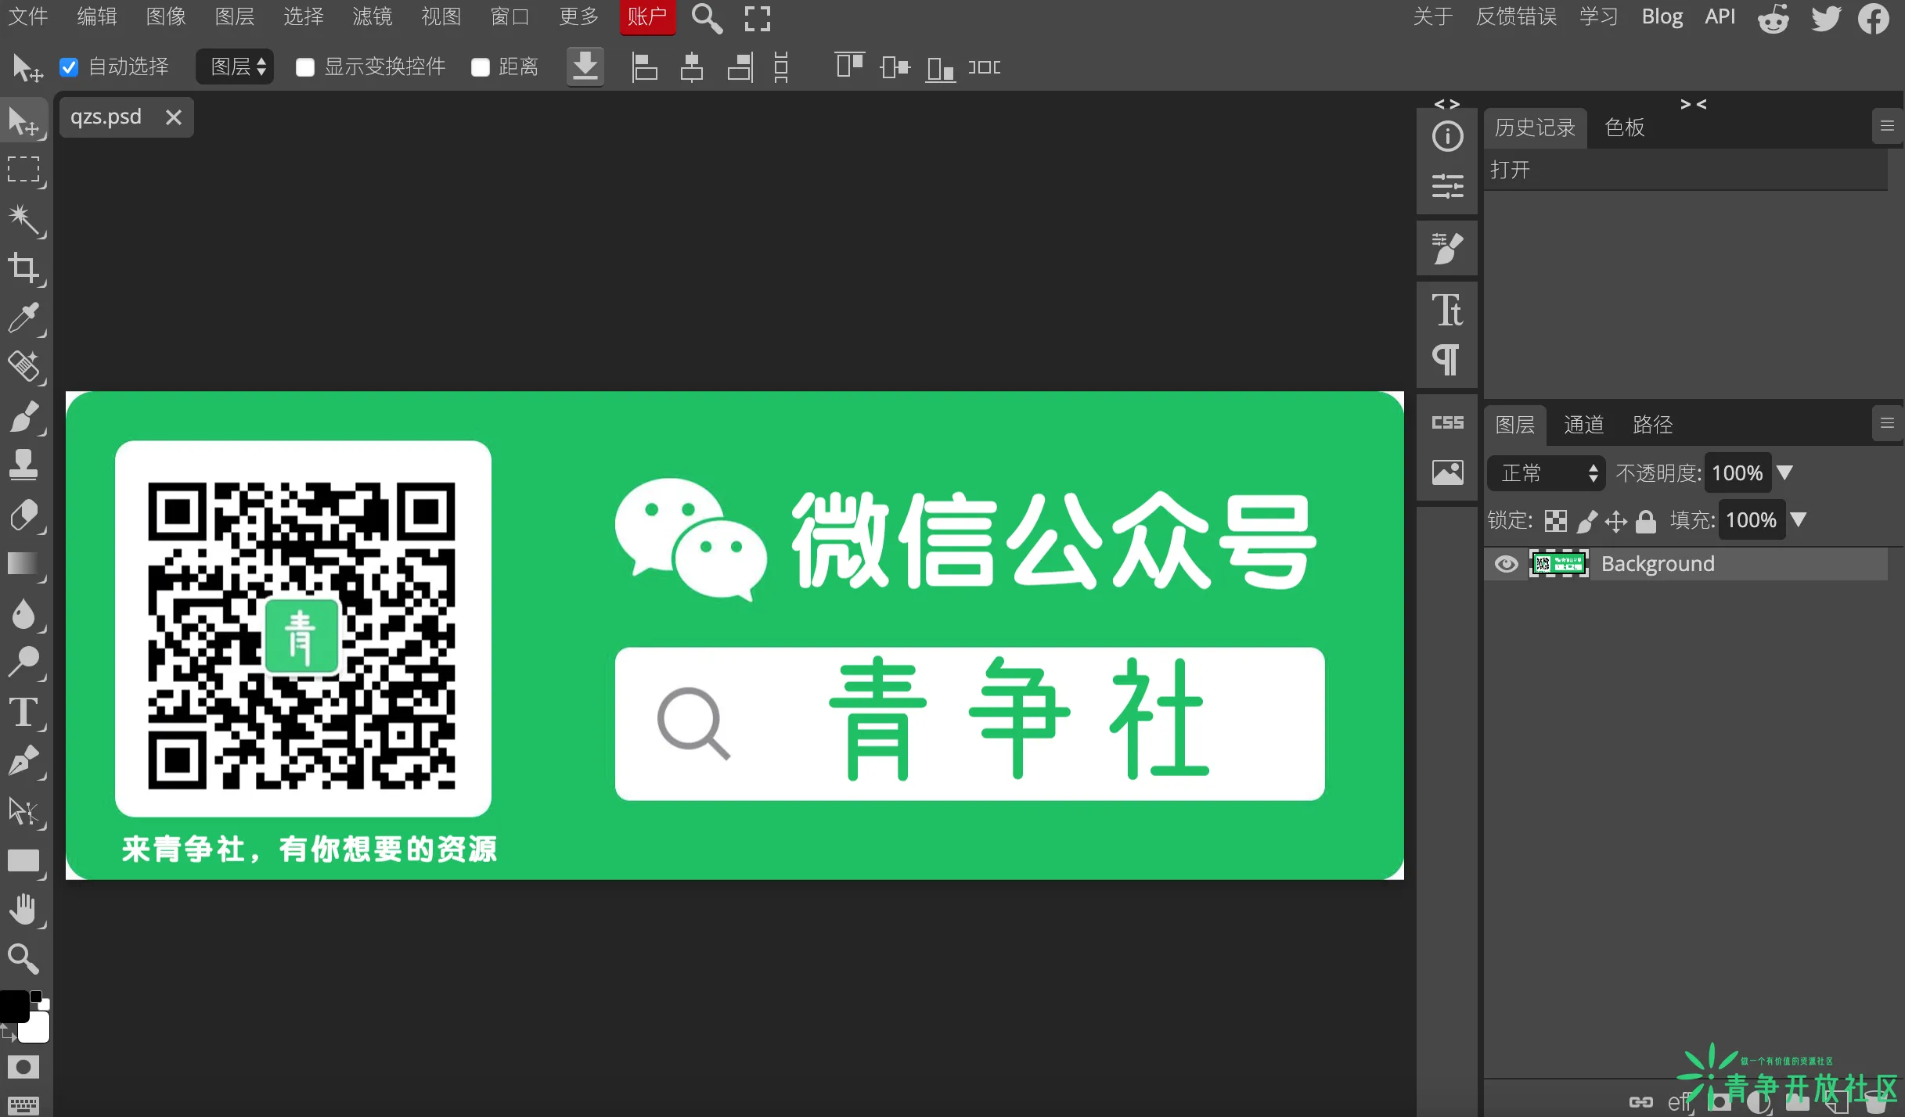This screenshot has height=1117, width=1905.
Task: Click the 学习 link
Action: 1598,16
